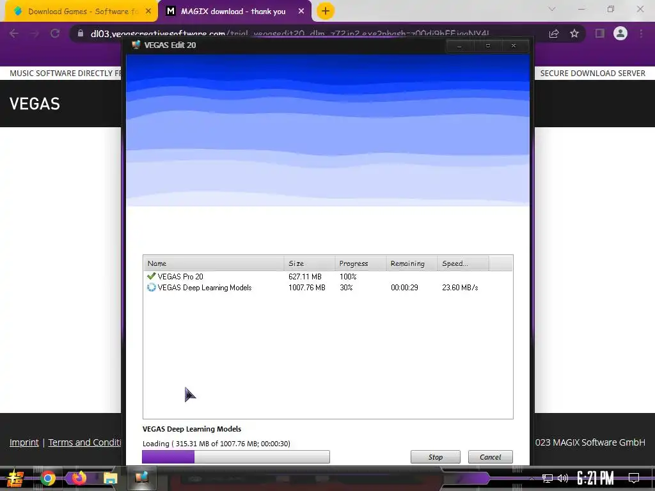Screen dimensions: 655x491
Task: Click the Stop download button
Action: [435, 456]
